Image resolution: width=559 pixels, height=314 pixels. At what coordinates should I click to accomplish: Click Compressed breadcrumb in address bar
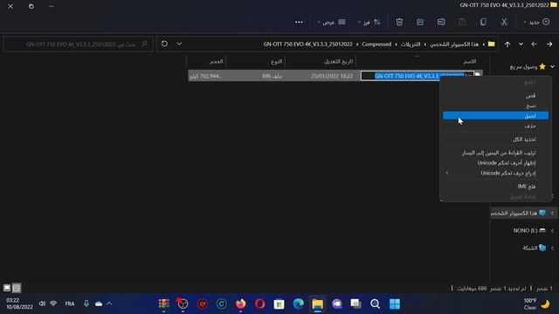click(x=376, y=44)
